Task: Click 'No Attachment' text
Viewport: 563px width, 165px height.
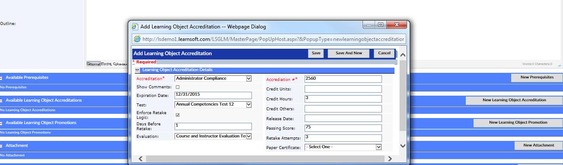Action: [x=13, y=155]
